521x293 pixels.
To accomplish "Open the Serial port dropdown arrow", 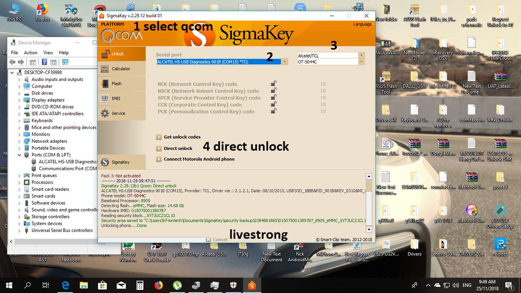I will (x=285, y=62).
